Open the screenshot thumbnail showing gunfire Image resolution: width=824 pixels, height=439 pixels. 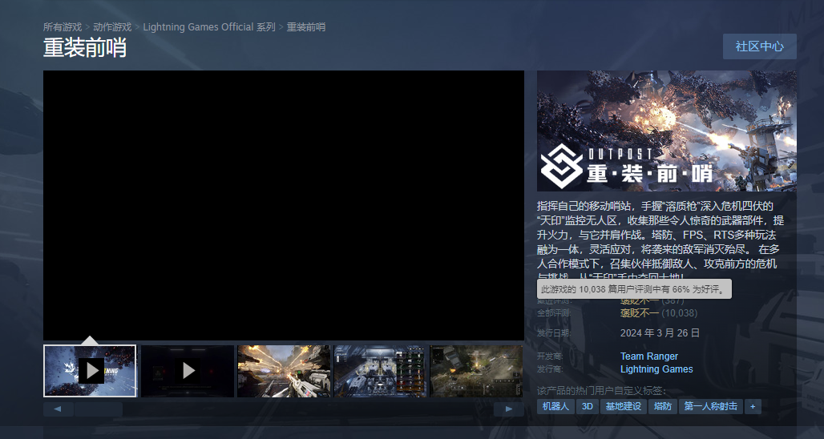click(x=284, y=371)
